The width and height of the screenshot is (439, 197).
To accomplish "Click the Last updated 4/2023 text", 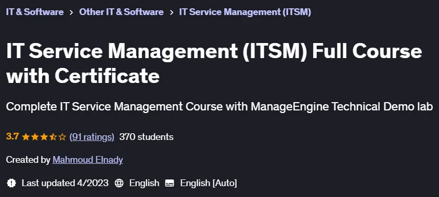I will (65, 183).
